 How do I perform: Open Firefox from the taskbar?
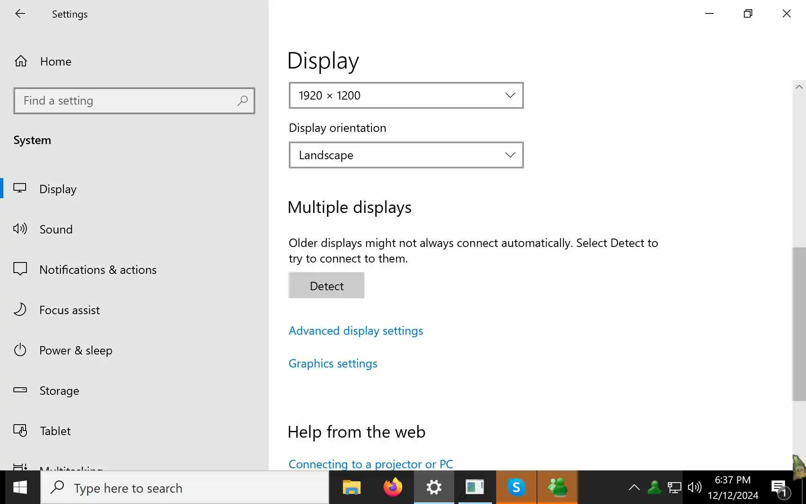click(393, 488)
